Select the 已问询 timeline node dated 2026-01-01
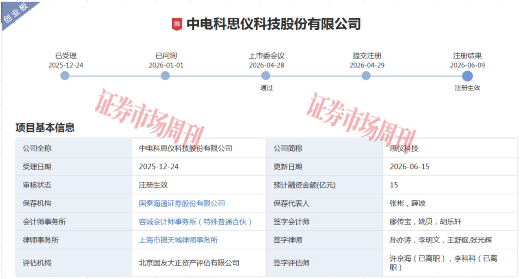 (165, 76)
